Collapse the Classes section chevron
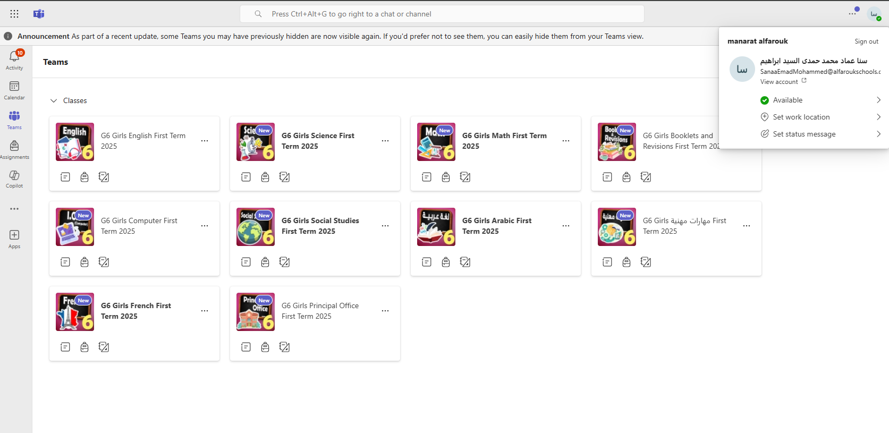This screenshot has width=889, height=433. (x=54, y=100)
